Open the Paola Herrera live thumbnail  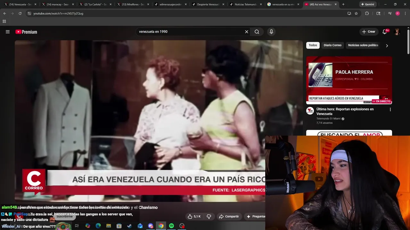(x=349, y=80)
